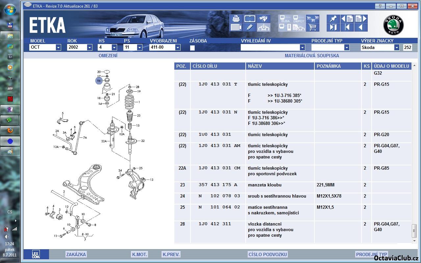Image resolution: width=421 pixels, height=263 pixels.
Task: Click the parts list vertical scrollbar thumb
Action: click(414, 231)
